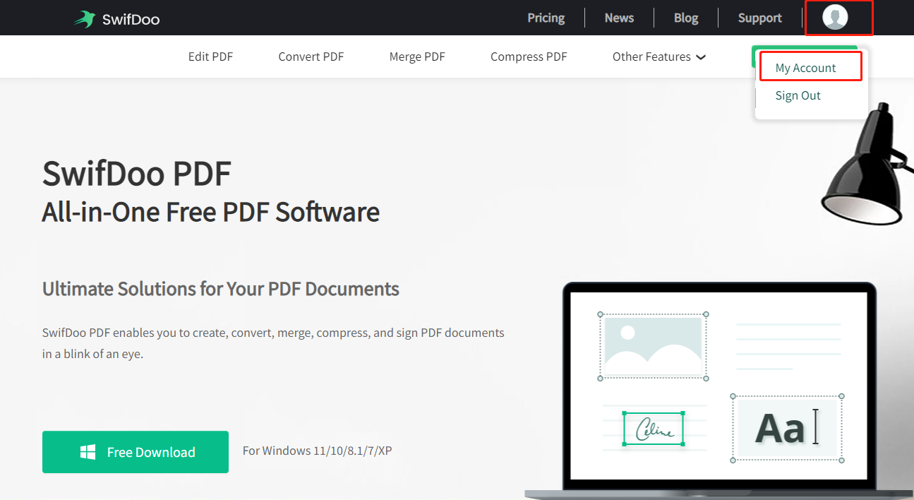Open the Compress PDF feature
The width and height of the screenshot is (914, 500).
click(529, 56)
